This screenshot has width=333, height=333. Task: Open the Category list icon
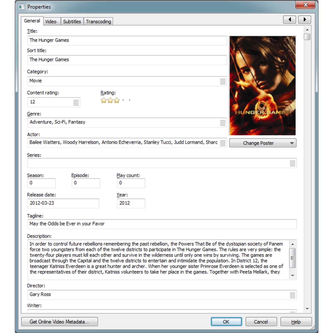(223, 81)
